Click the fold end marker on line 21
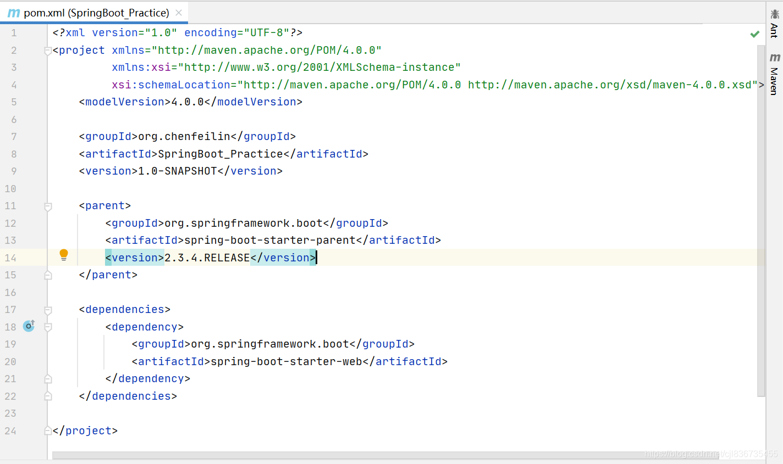Screen dimensions: 783x464 48,379
